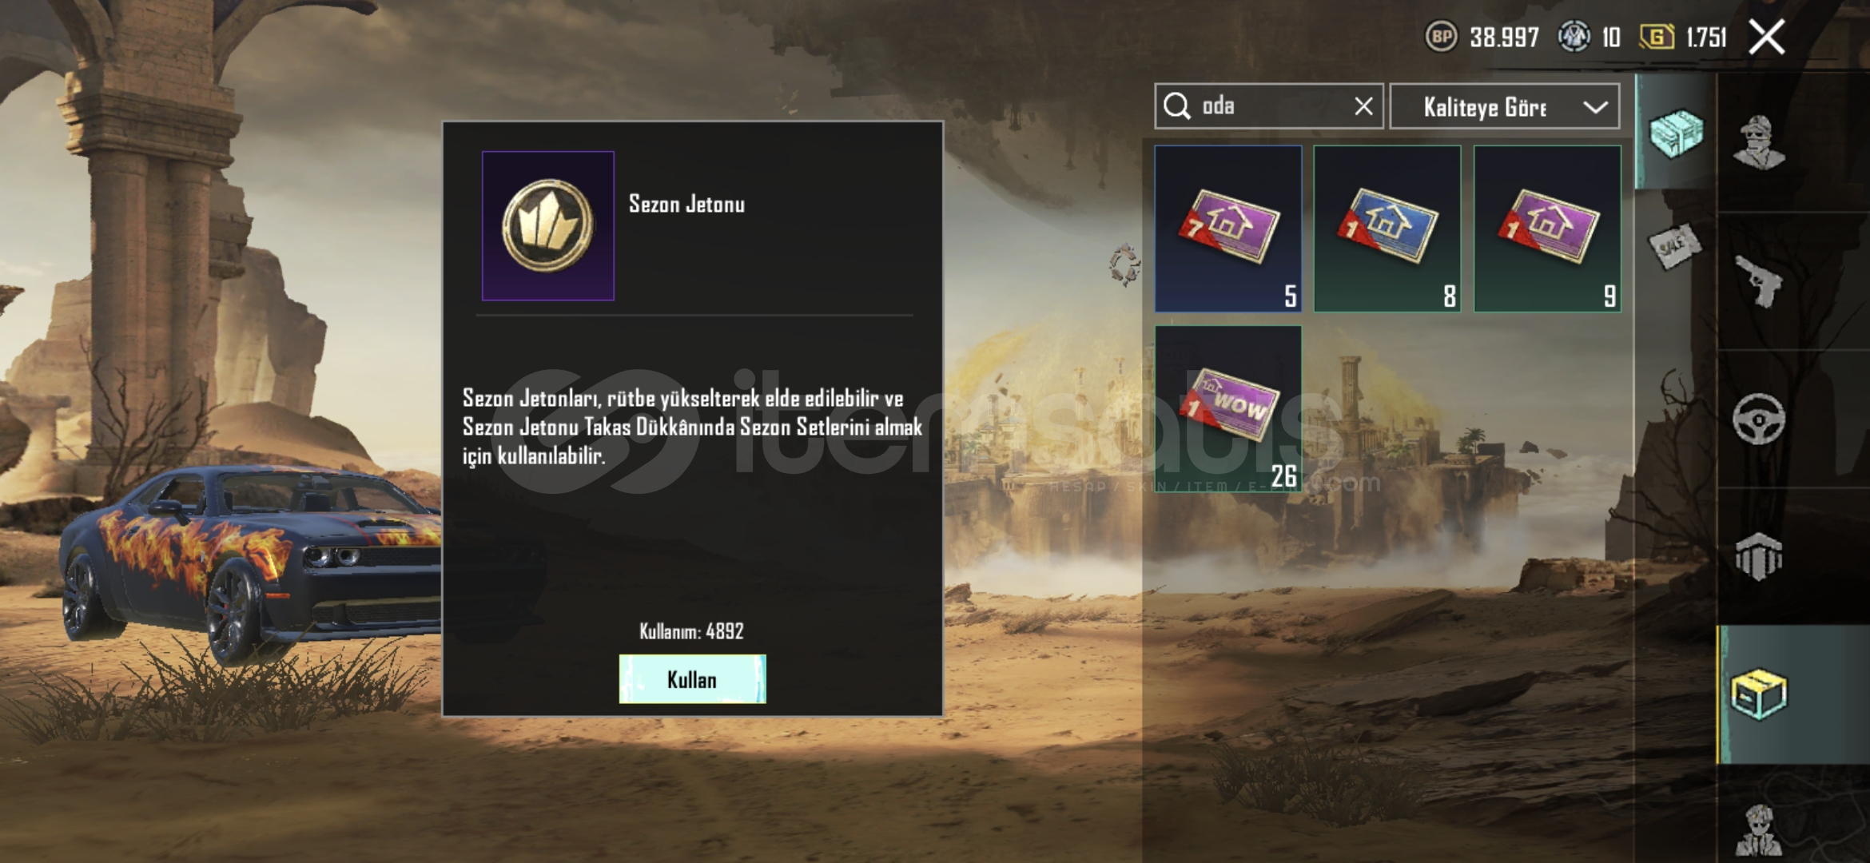Select the WOW room card item
Image resolution: width=1870 pixels, height=863 pixels.
1228,408
